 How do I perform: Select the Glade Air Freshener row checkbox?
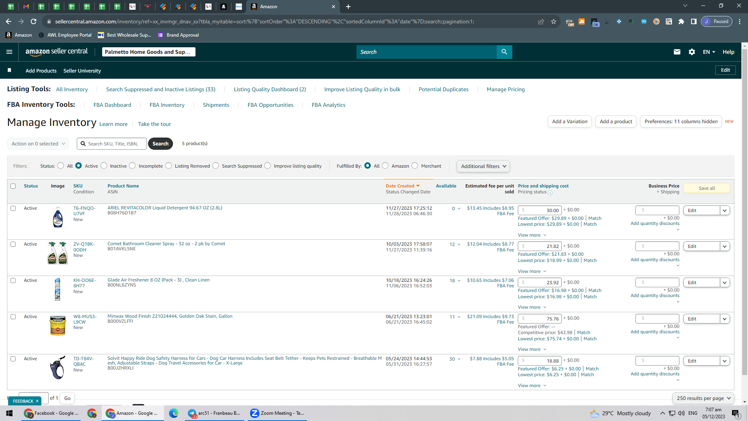[x=13, y=281]
